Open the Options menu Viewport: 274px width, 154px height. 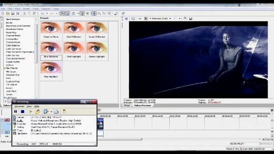[x=46, y=9]
